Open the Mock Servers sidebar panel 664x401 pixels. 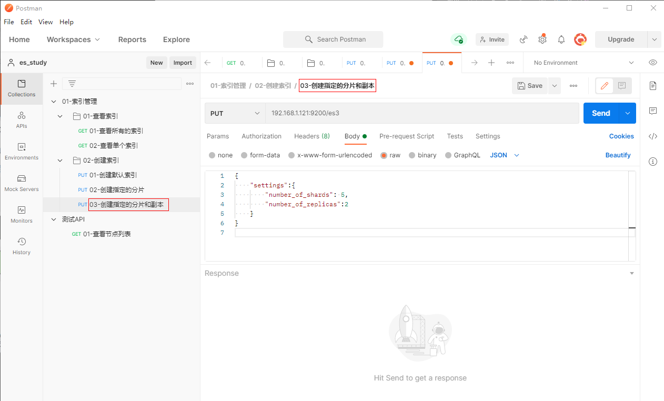click(22, 183)
